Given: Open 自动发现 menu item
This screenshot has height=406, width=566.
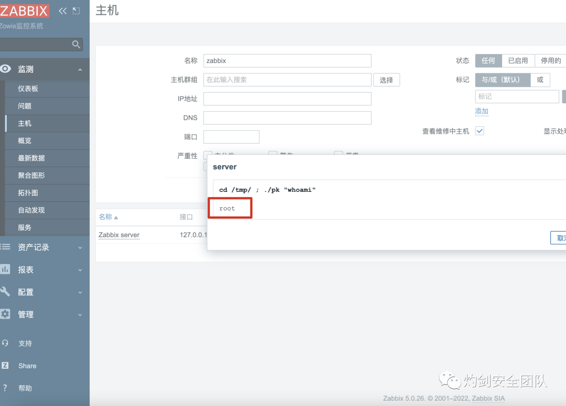Looking at the screenshot, I should click(47, 210).
